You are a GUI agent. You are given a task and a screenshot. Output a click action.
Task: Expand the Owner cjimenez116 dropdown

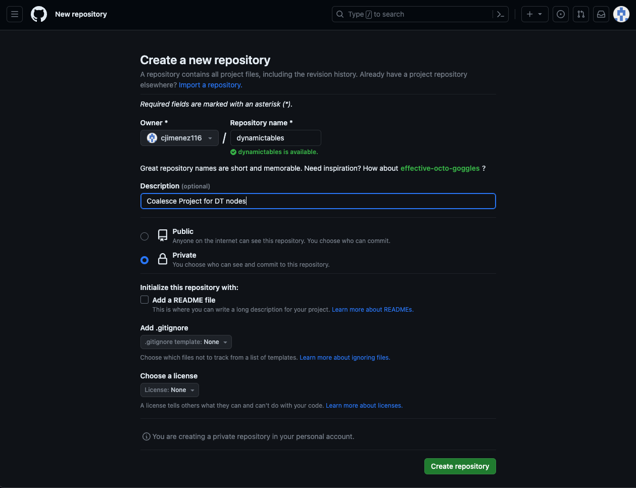click(x=179, y=138)
